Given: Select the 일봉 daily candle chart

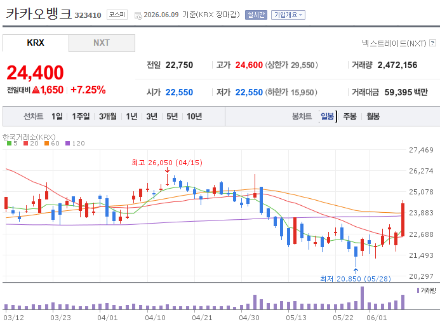Looking at the screenshot, I should point(327,116).
